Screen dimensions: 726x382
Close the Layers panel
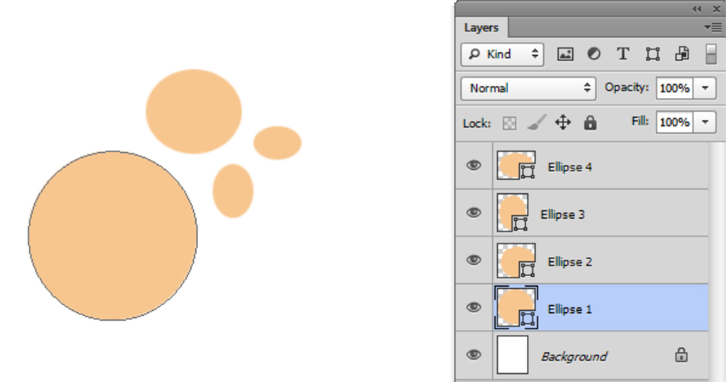point(717,9)
